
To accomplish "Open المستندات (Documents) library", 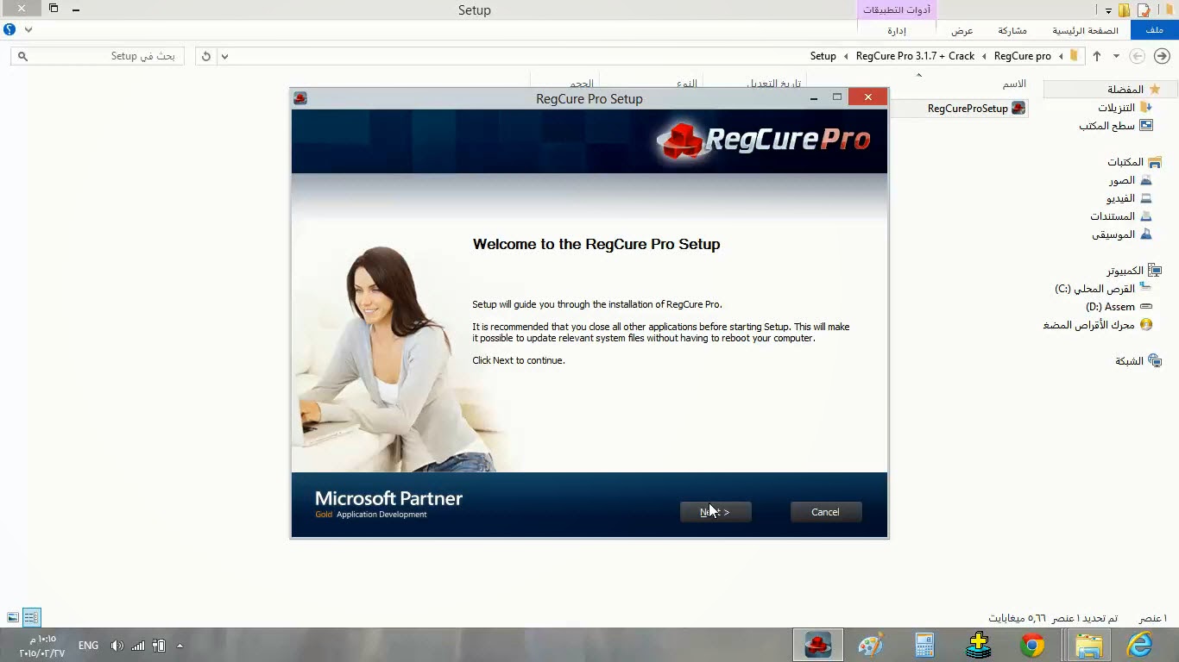I will (x=1113, y=216).
